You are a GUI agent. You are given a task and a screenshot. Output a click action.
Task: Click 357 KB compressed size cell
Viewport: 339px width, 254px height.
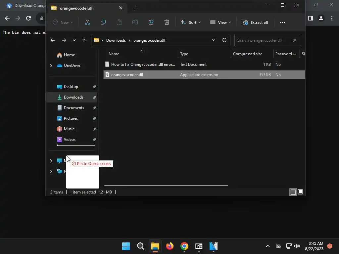[x=265, y=75]
